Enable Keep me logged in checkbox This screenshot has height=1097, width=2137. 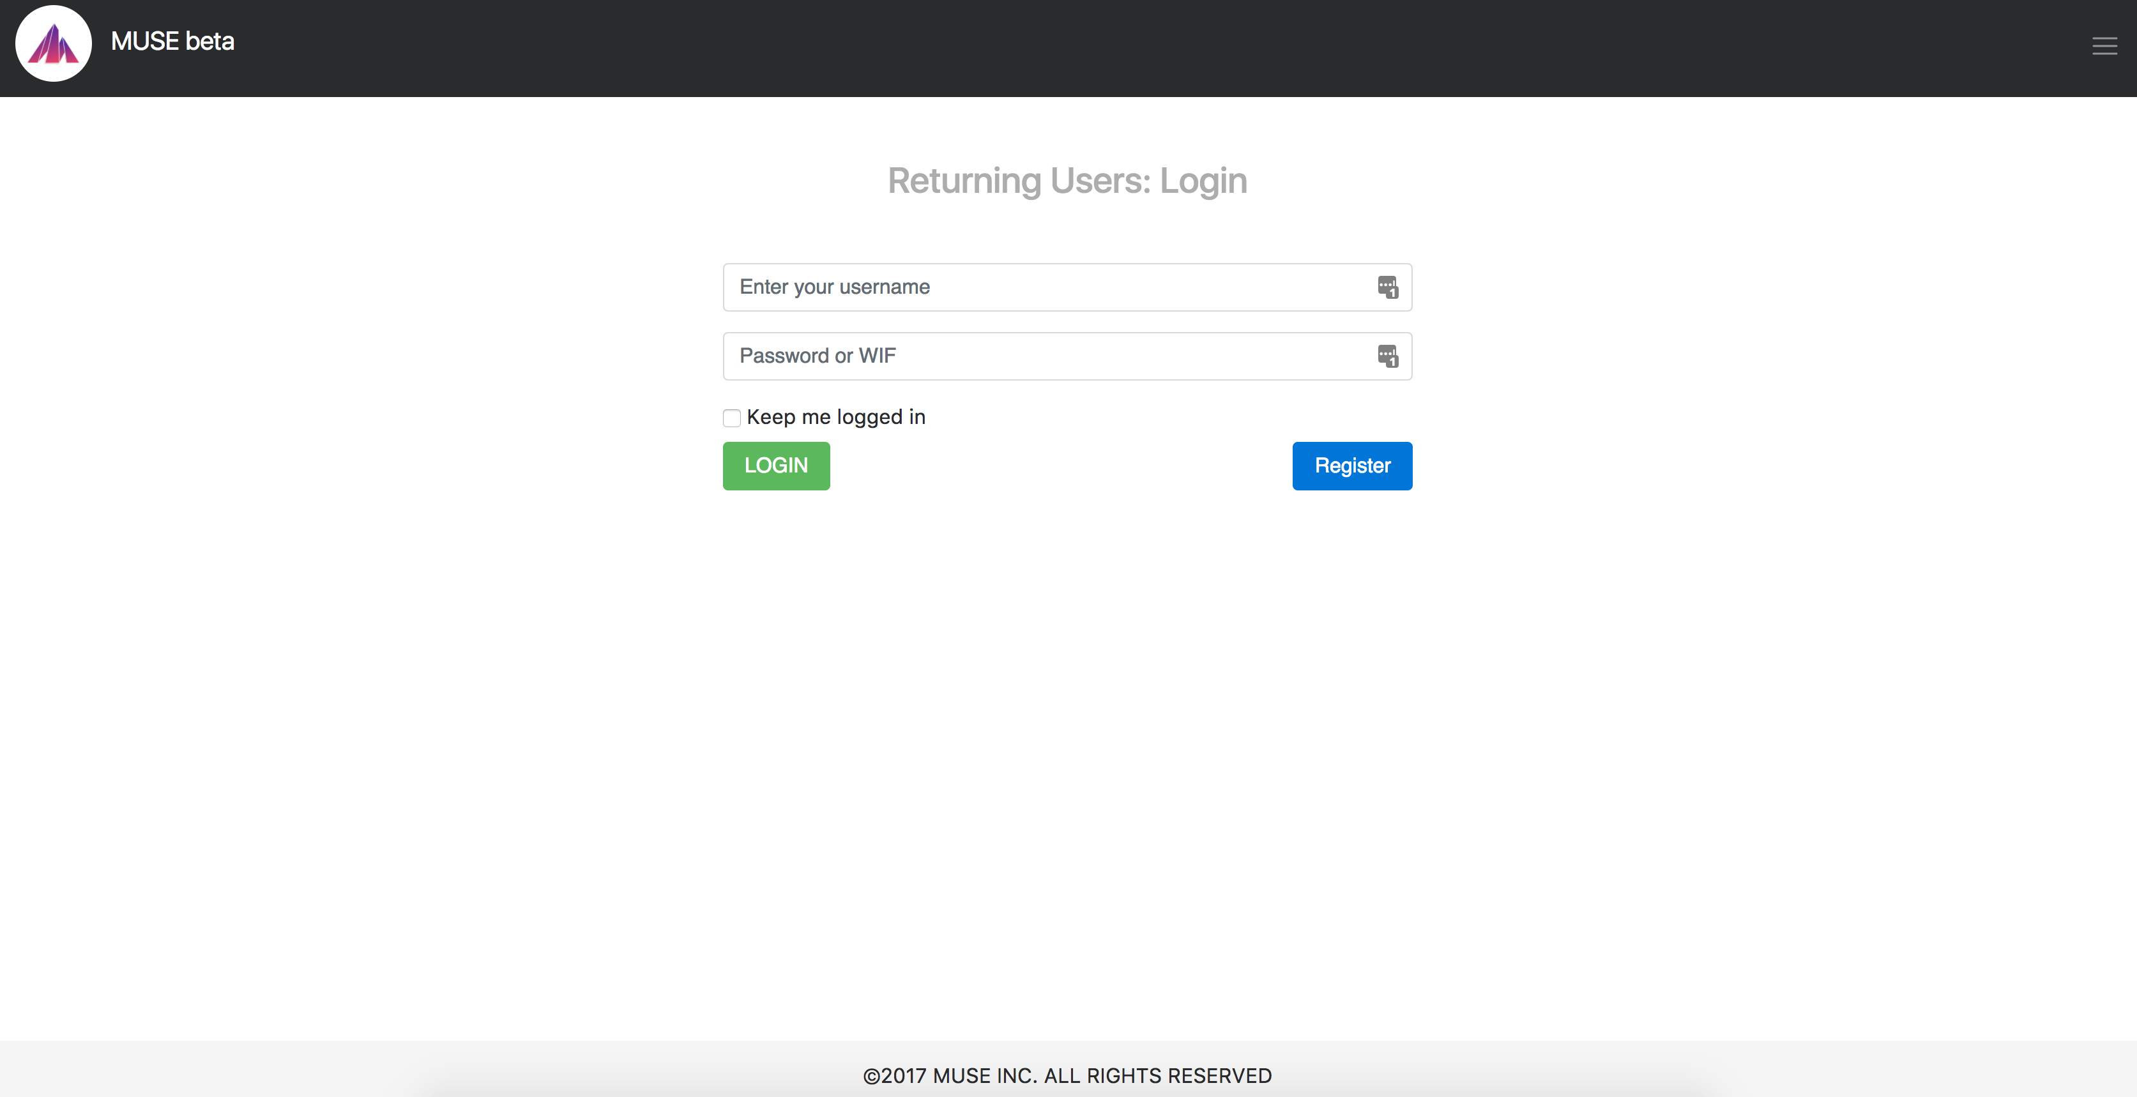[x=732, y=418]
